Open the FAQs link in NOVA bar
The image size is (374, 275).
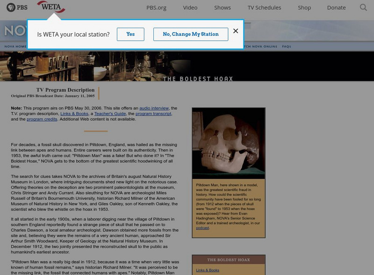point(287,46)
